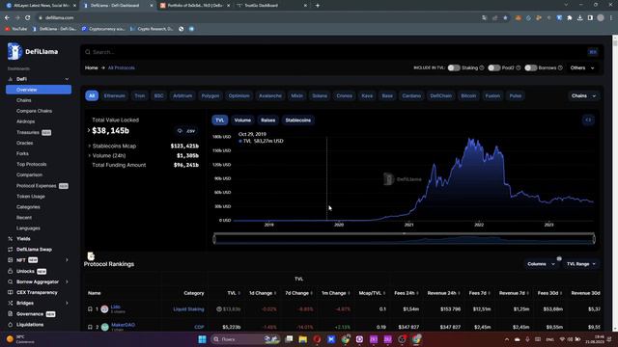The height and width of the screenshot is (347, 618).
Task: Open the CEX Transparency sidebar icon
Action: [11, 292]
